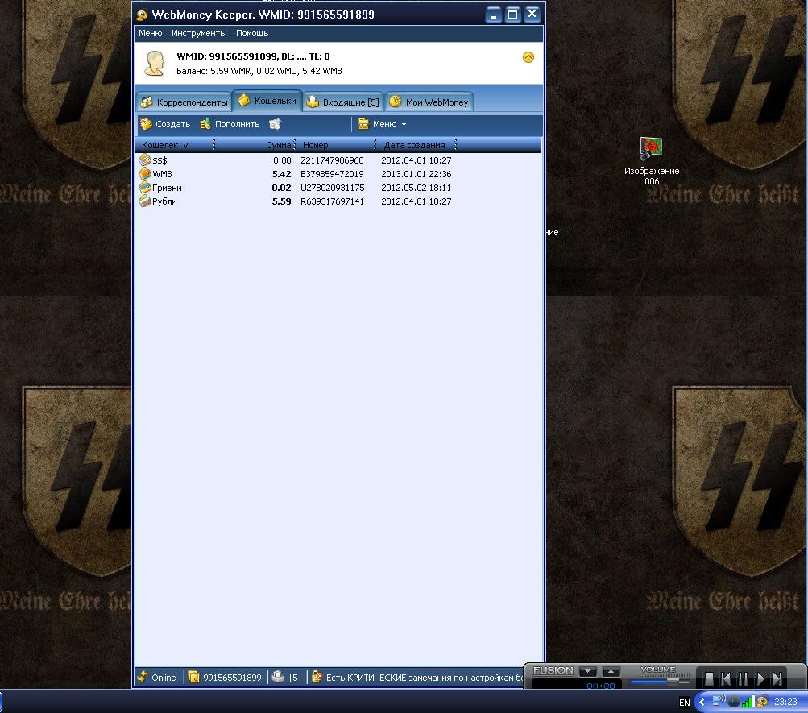Close the WebMoney Keeper window
808x713 pixels.
click(x=532, y=14)
